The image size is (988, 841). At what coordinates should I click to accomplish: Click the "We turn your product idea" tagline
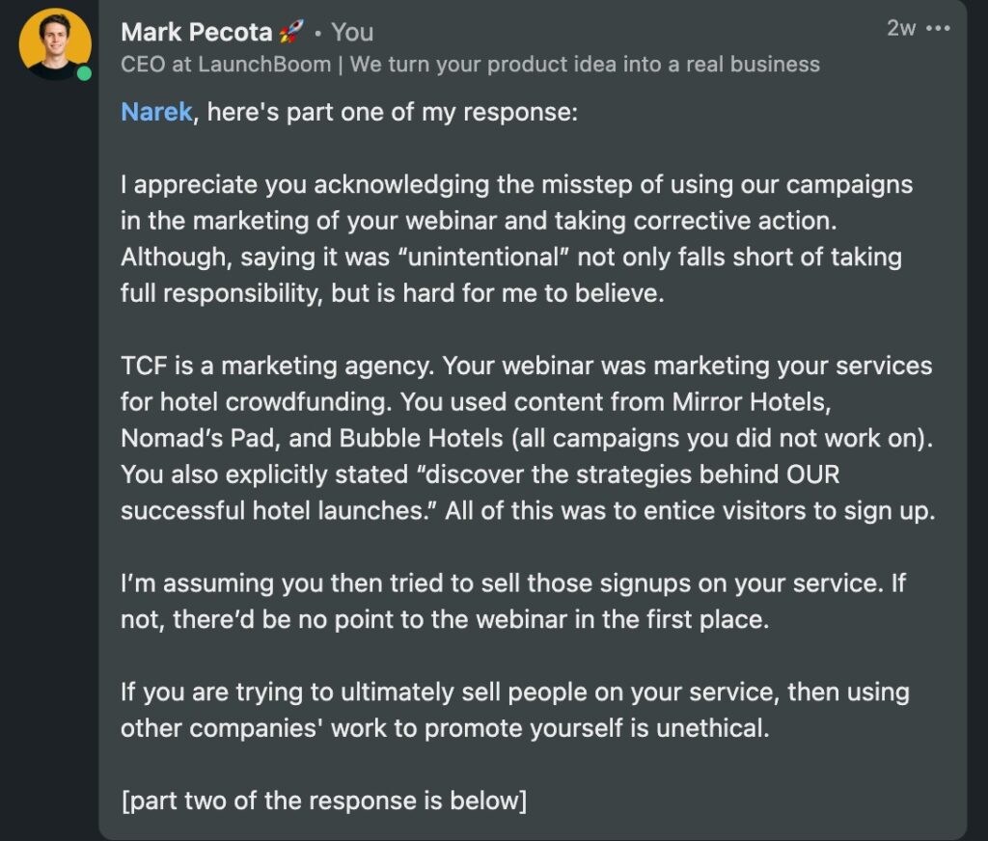coord(585,65)
